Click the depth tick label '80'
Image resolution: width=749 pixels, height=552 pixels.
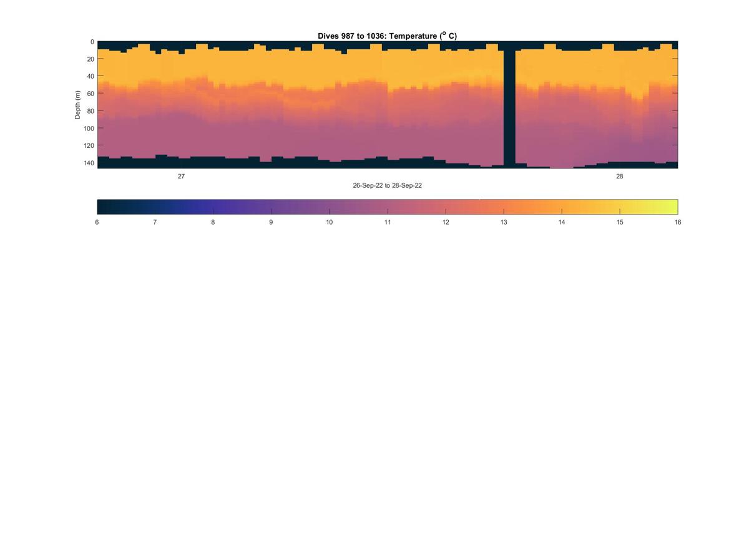coord(91,111)
